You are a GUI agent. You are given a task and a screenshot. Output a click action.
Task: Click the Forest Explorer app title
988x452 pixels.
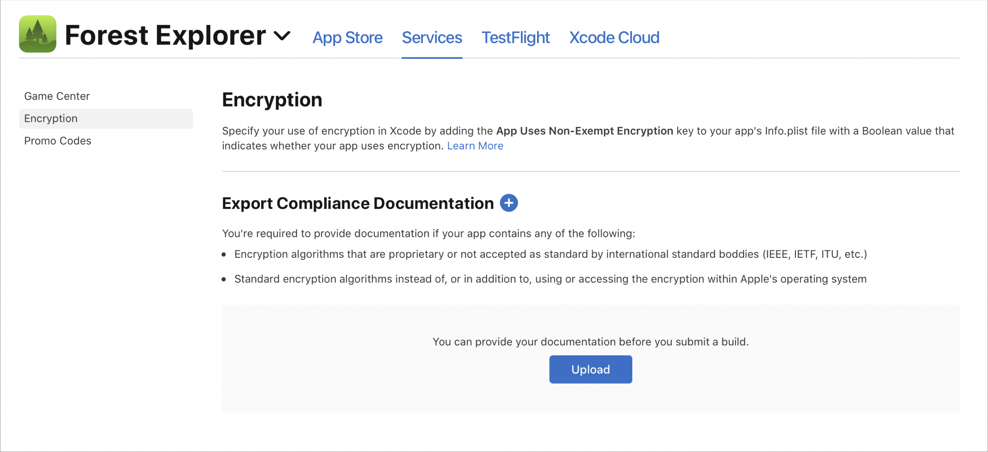pos(165,36)
